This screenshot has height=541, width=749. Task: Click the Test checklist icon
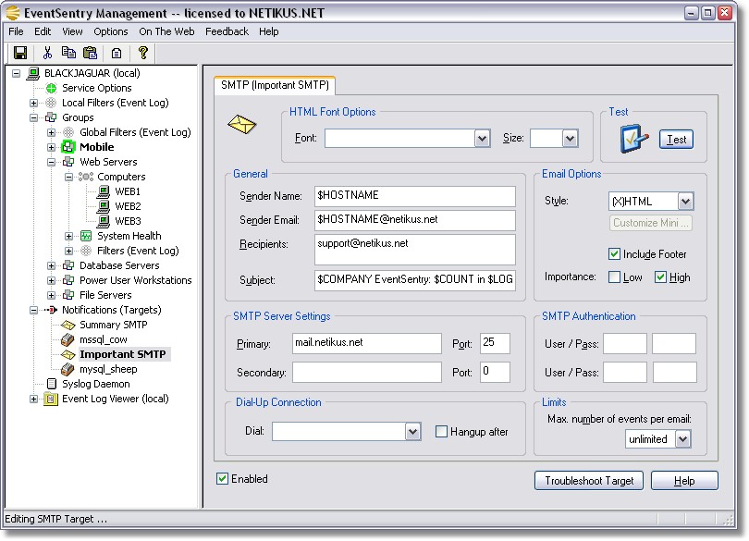(634, 139)
